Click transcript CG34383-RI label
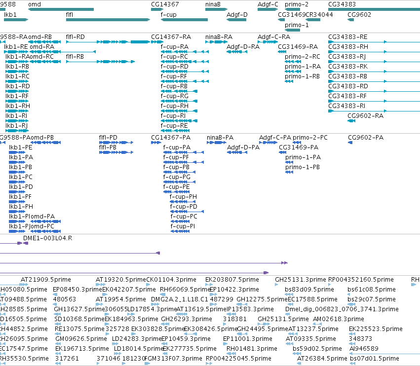 tap(346, 106)
